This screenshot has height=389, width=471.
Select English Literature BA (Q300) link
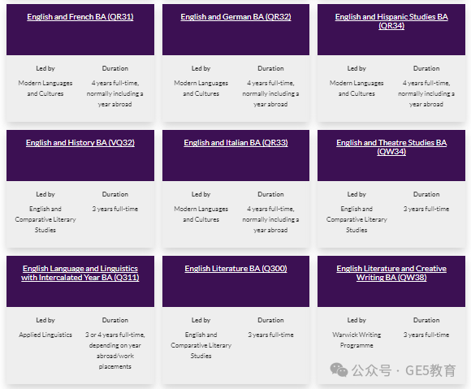pos(235,269)
